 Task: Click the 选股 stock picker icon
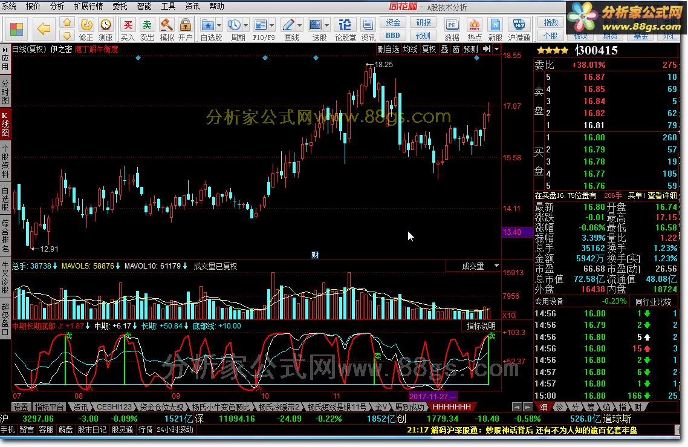pyautogui.click(x=316, y=25)
